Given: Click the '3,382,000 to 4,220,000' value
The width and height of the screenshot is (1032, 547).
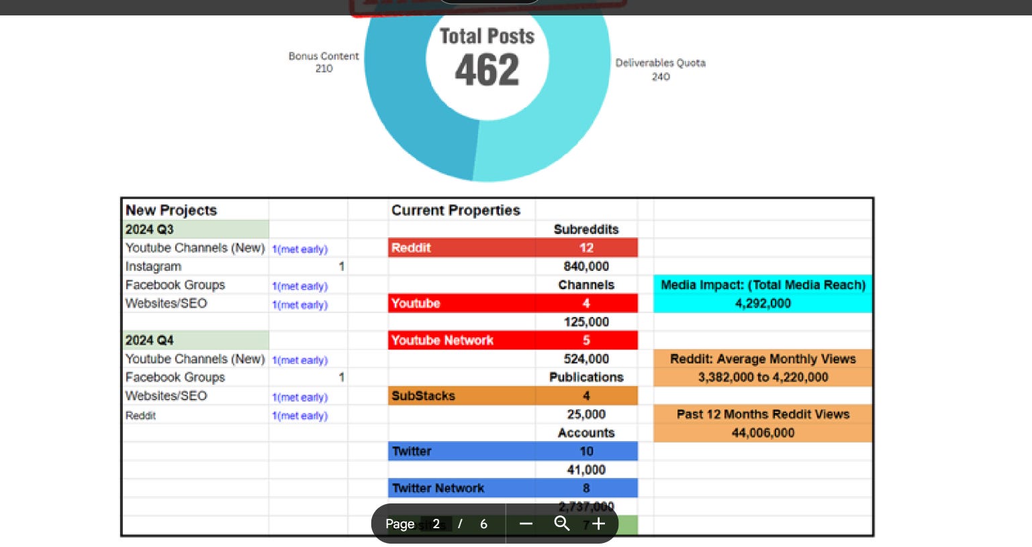Looking at the screenshot, I should tap(763, 377).
